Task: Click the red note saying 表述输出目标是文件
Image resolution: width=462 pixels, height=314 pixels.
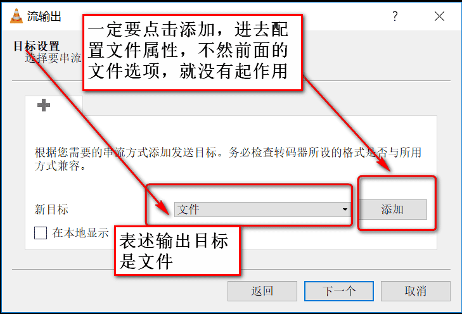Action: tap(177, 251)
